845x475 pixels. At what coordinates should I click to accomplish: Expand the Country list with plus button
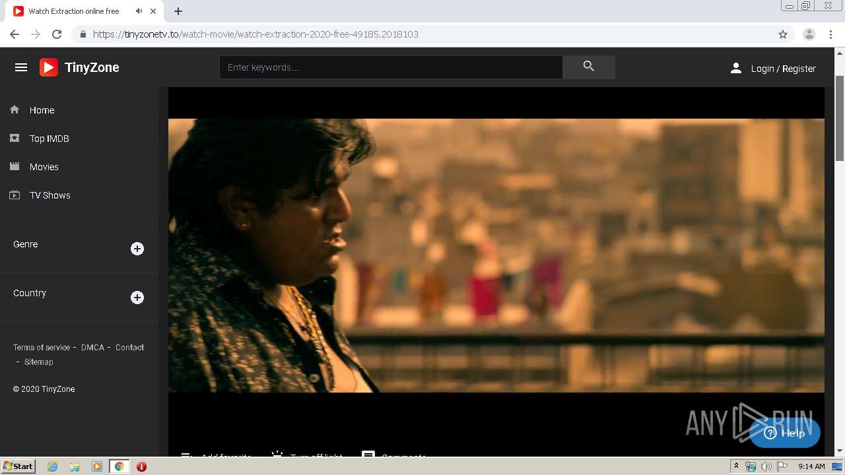point(137,298)
